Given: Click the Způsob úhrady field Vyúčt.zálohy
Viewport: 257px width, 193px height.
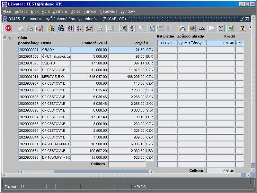Looking at the screenshot, I should click(191, 43).
